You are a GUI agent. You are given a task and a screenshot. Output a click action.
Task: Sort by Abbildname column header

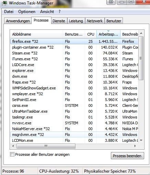coord(37,34)
